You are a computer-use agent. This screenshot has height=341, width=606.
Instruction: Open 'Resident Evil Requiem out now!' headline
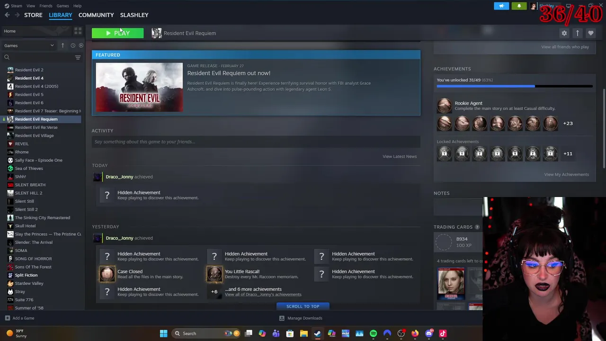click(x=229, y=73)
